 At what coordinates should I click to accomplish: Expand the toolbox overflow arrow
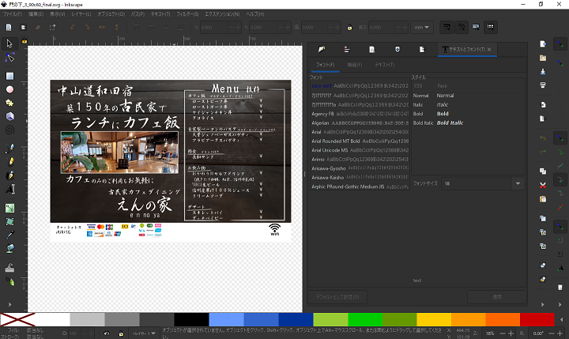(9, 304)
